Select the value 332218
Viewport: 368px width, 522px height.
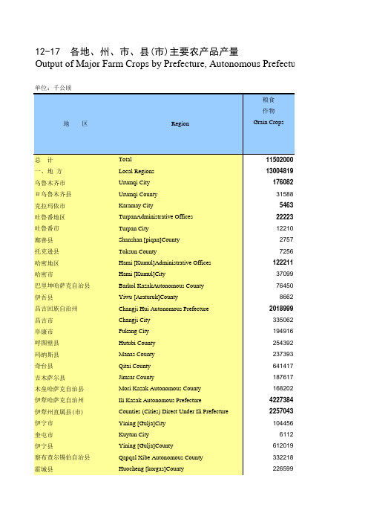(283, 457)
